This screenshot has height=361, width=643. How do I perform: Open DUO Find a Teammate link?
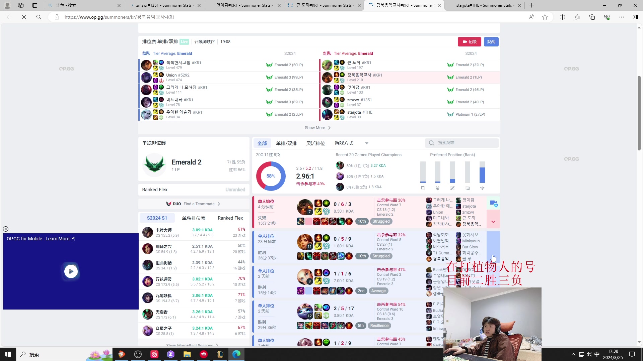[x=193, y=204]
